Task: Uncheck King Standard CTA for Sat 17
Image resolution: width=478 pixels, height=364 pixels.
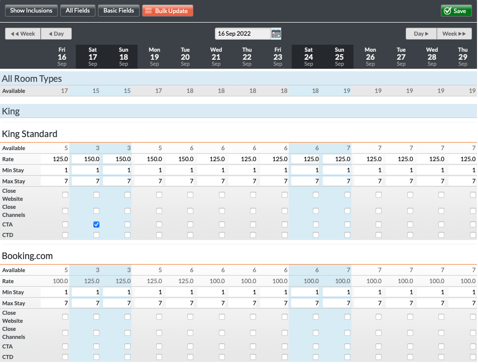Action: pos(96,224)
